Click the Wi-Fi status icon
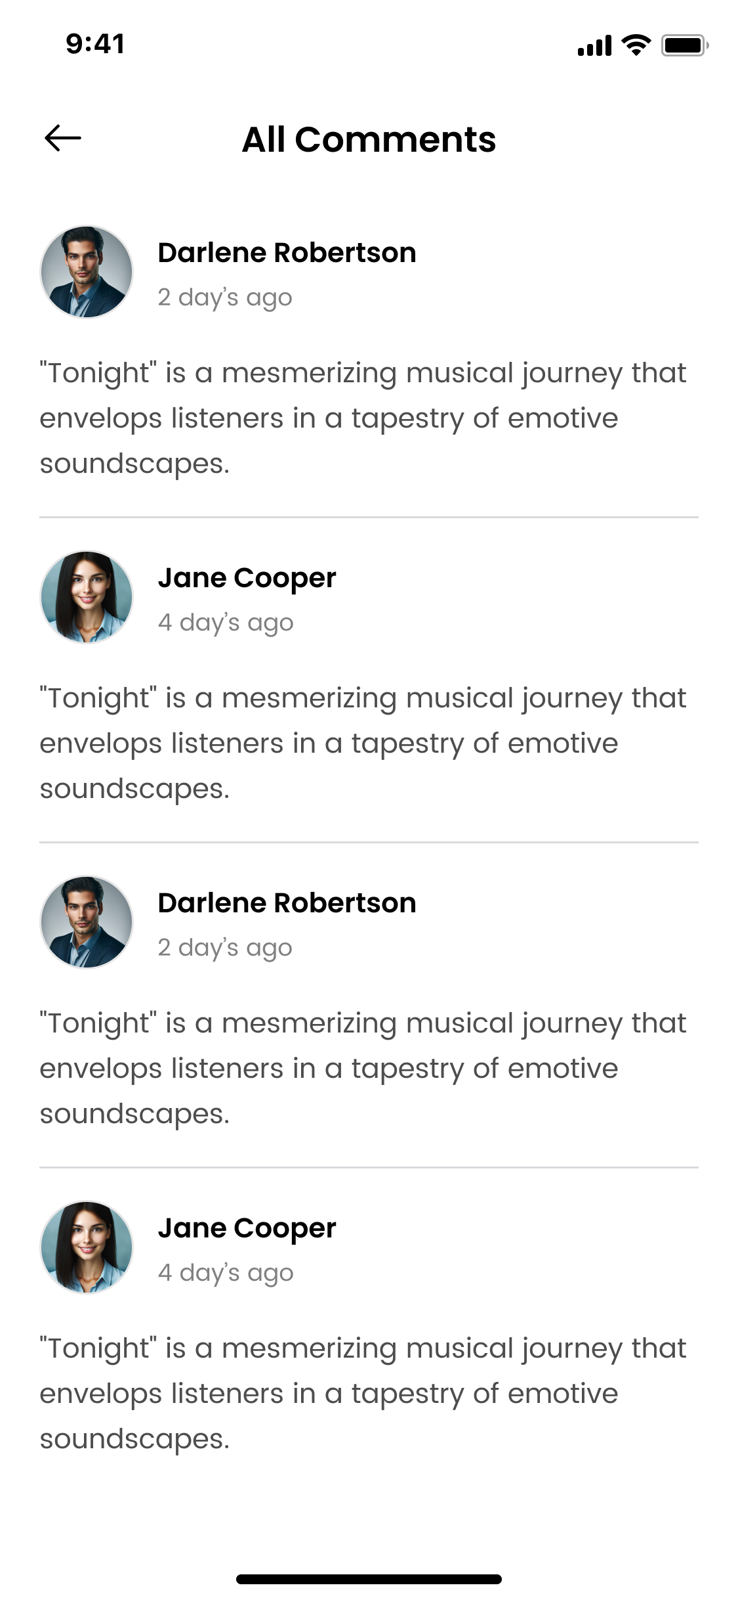 tap(636, 45)
